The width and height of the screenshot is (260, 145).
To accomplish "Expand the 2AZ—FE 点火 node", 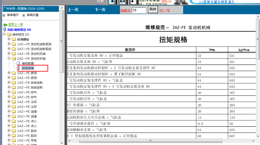I will [x=9, y=126].
